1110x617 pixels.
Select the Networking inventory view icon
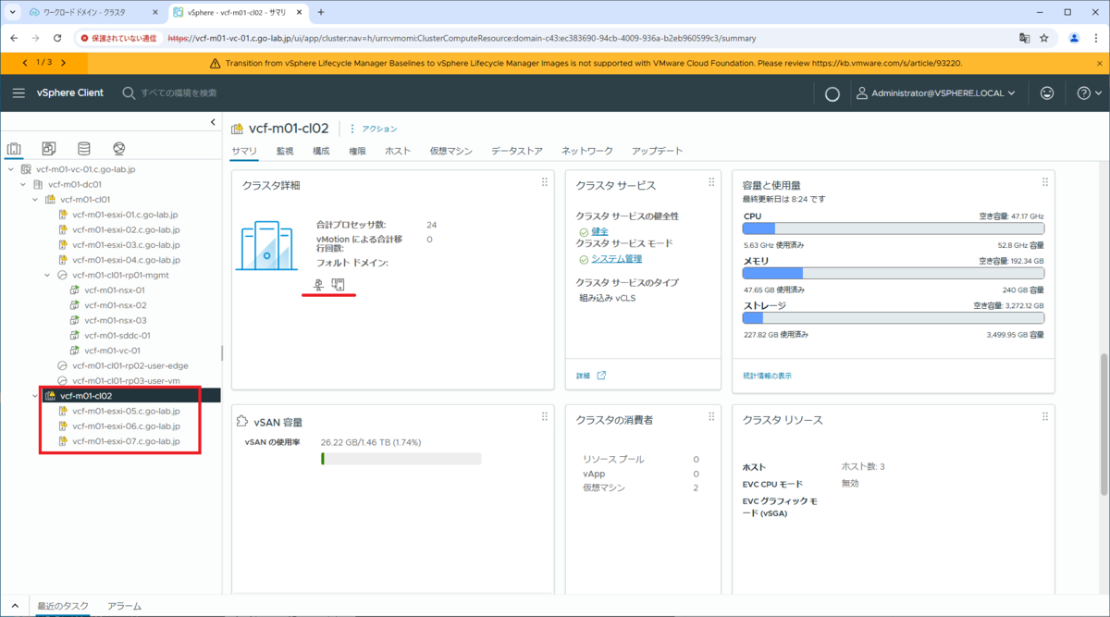pos(118,149)
